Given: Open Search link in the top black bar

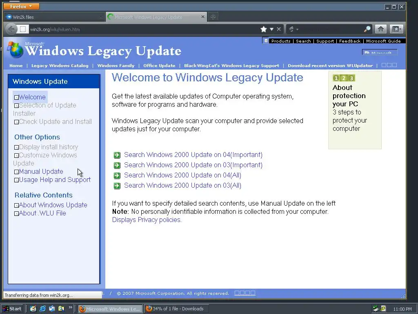Looking at the screenshot, I should pyautogui.click(x=303, y=41).
